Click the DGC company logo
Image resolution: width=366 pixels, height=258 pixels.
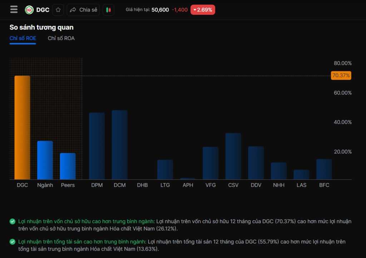[x=29, y=10]
